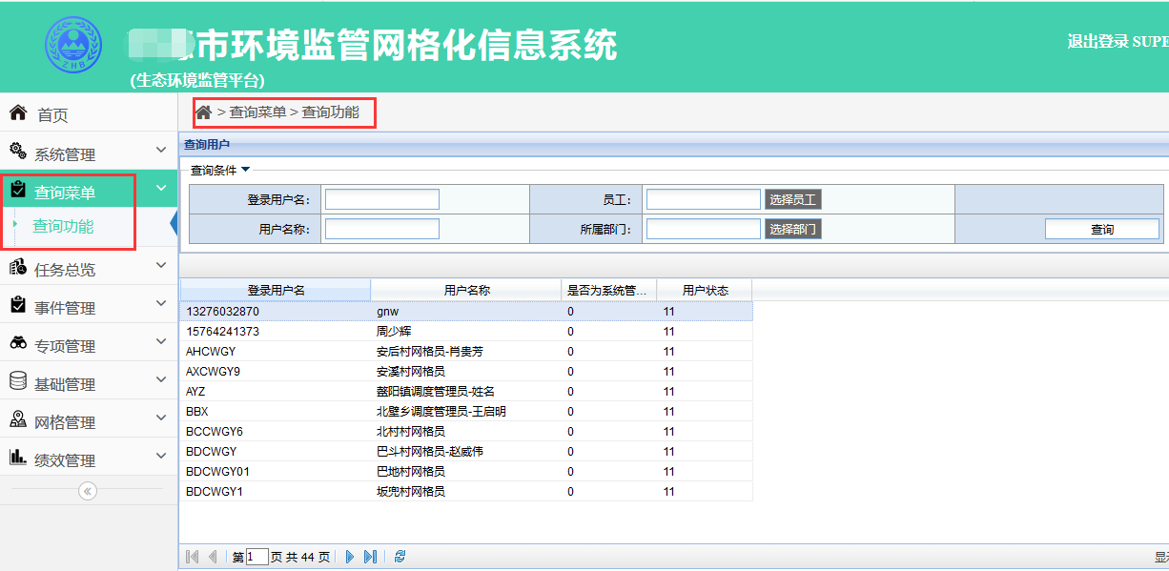Click the 选择部门 button
The image size is (1169, 571).
[792, 229]
